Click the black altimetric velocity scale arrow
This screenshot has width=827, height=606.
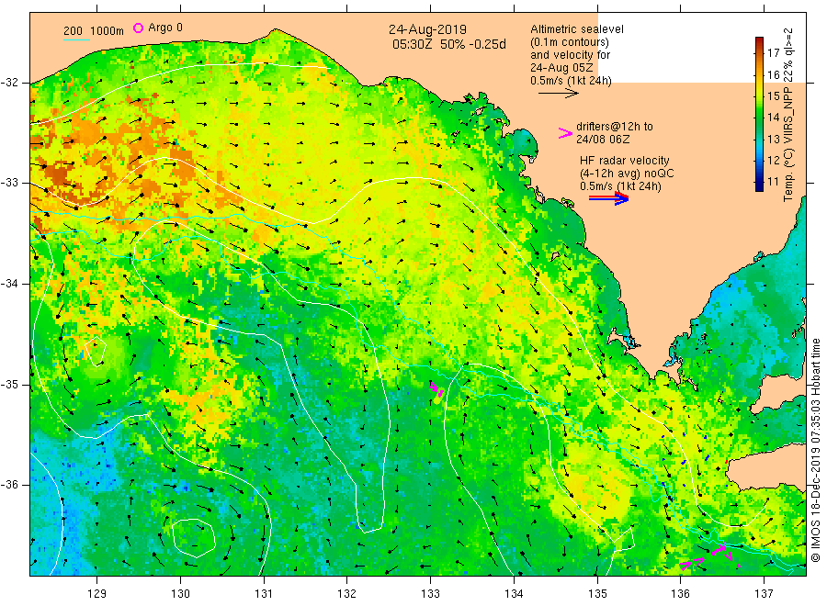pyautogui.click(x=559, y=94)
